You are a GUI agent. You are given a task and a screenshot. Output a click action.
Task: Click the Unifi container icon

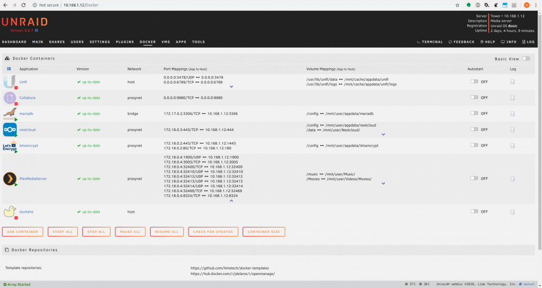coord(10,82)
